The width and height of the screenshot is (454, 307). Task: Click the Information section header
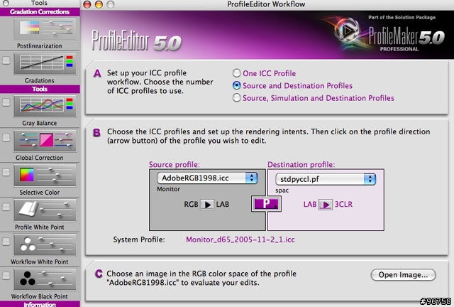(x=40, y=304)
